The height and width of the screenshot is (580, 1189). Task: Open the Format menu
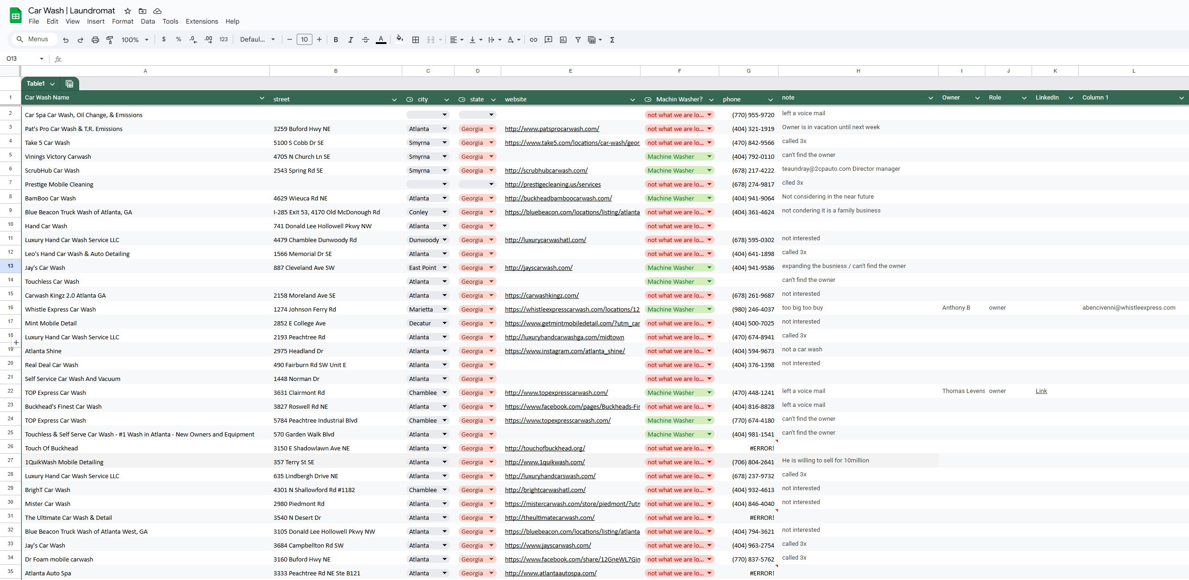coord(123,21)
